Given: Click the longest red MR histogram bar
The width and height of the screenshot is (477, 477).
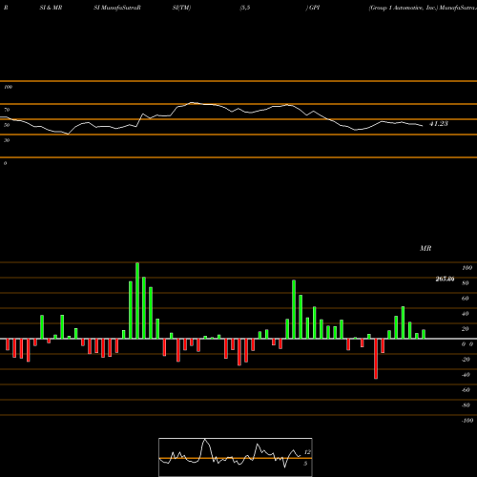Looking at the screenshot, I should pyautogui.click(x=376, y=359).
